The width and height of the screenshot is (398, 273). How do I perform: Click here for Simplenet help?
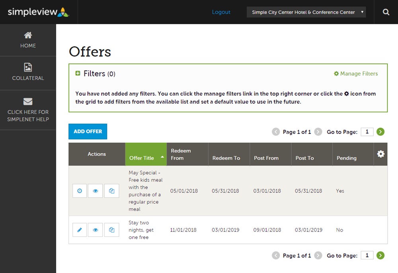[x=28, y=110]
